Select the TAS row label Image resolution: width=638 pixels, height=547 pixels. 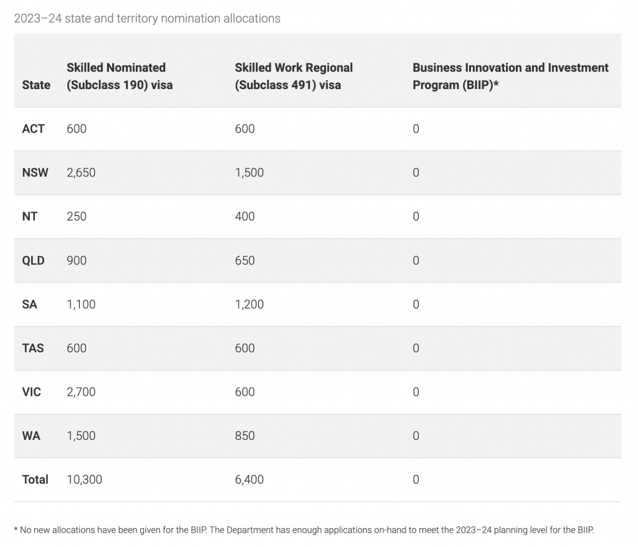pos(33,348)
